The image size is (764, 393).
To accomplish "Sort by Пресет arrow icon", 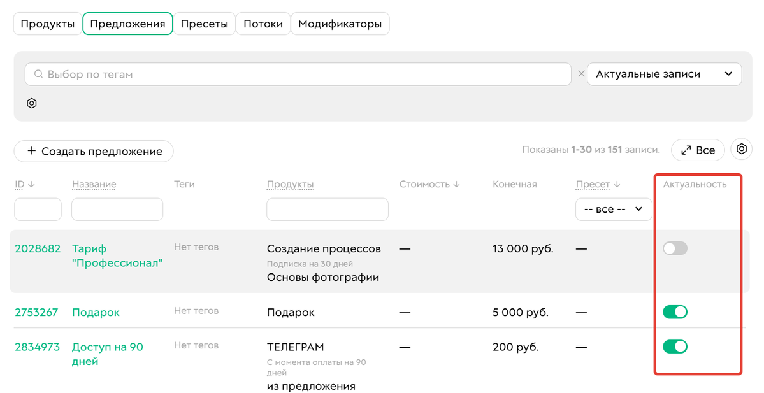I will (x=617, y=185).
